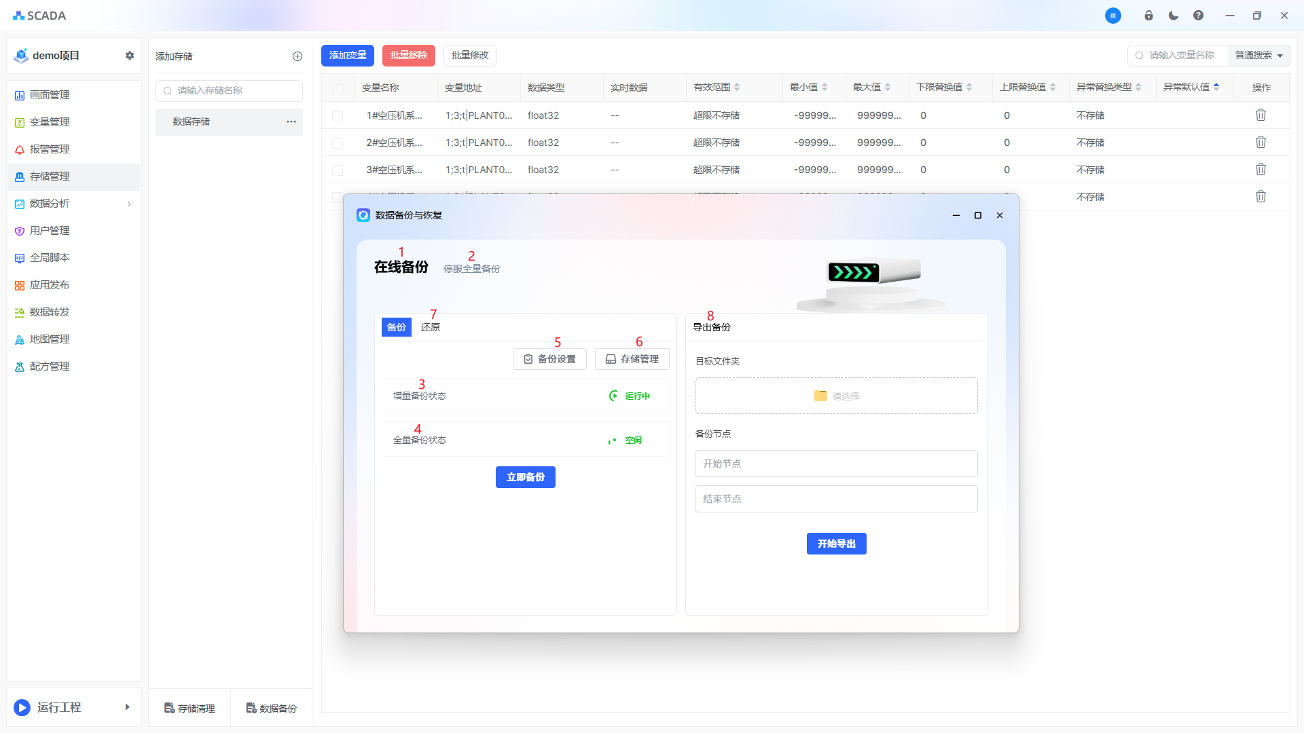The width and height of the screenshot is (1304, 733).
Task: Delete the 1#空压机 variable row
Action: click(1261, 115)
